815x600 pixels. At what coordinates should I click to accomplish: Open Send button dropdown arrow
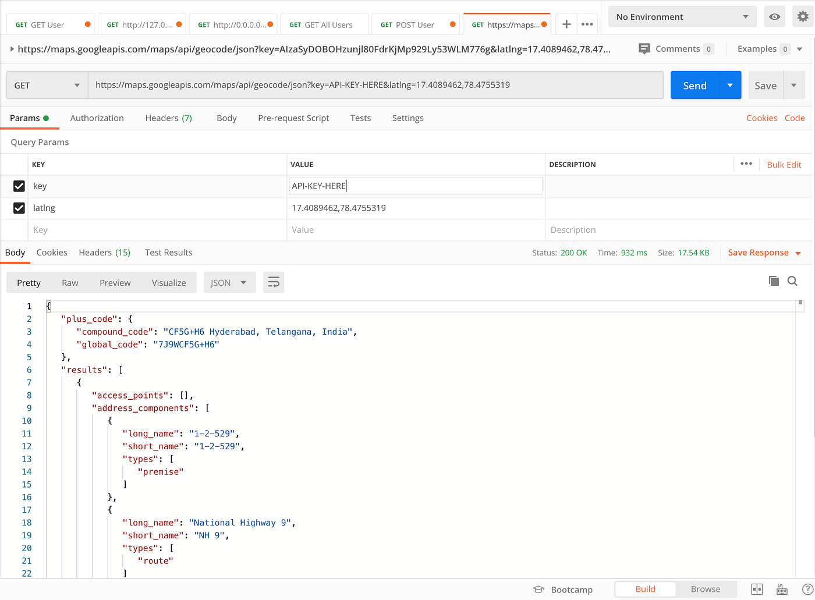730,86
